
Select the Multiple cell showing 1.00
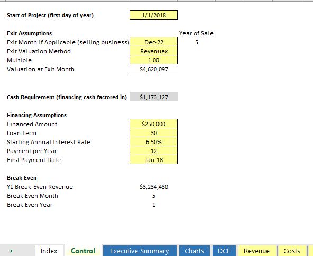point(153,60)
